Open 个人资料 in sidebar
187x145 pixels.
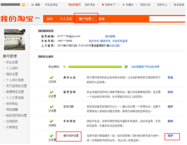pyautogui.click(x=12, y=68)
